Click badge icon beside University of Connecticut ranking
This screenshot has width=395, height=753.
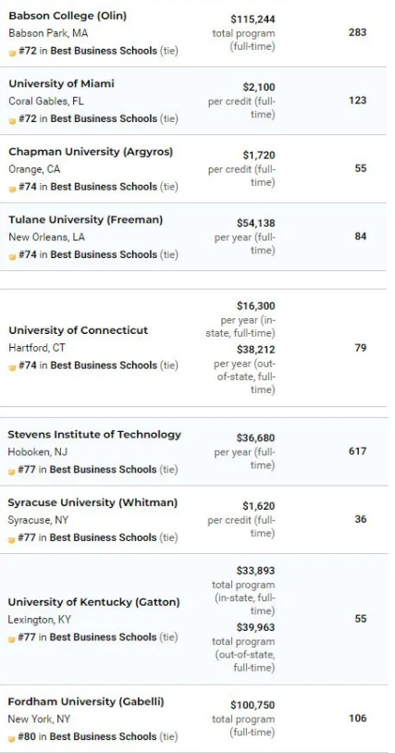pos(13,367)
